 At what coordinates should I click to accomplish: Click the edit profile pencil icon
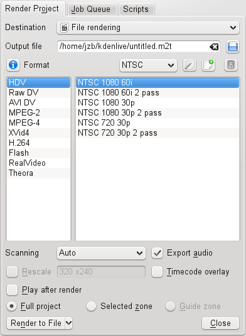click(x=190, y=65)
